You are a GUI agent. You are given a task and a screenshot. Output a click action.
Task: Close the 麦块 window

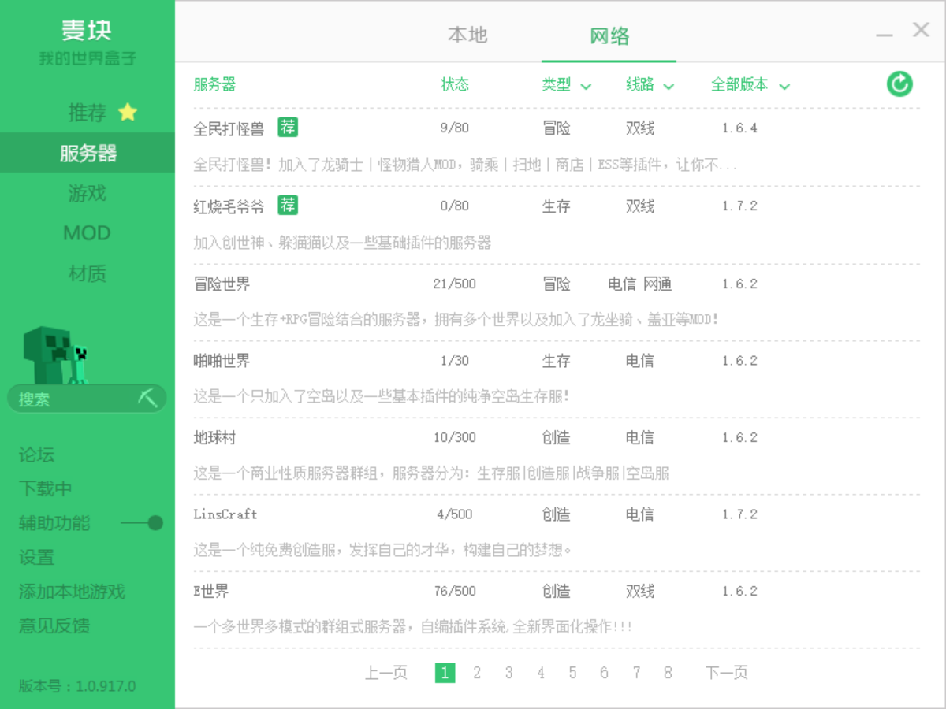[921, 30]
